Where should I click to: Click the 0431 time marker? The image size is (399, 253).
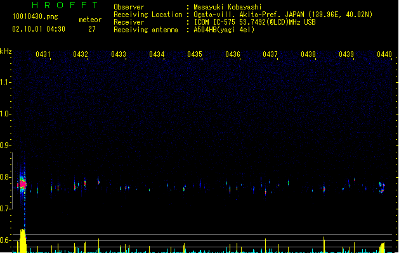43,54
